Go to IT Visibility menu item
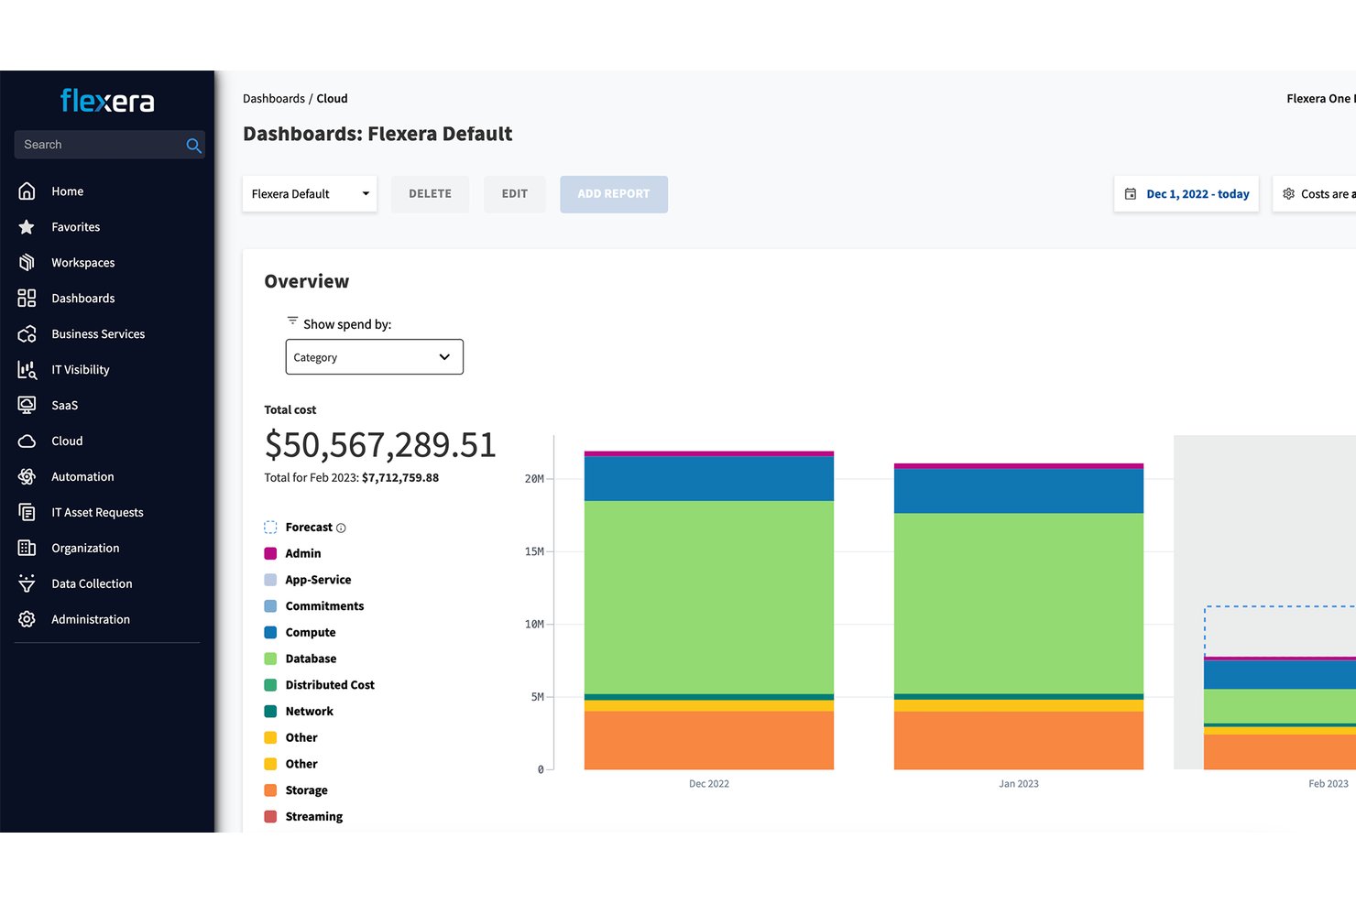The height and width of the screenshot is (904, 1356). coord(81,369)
